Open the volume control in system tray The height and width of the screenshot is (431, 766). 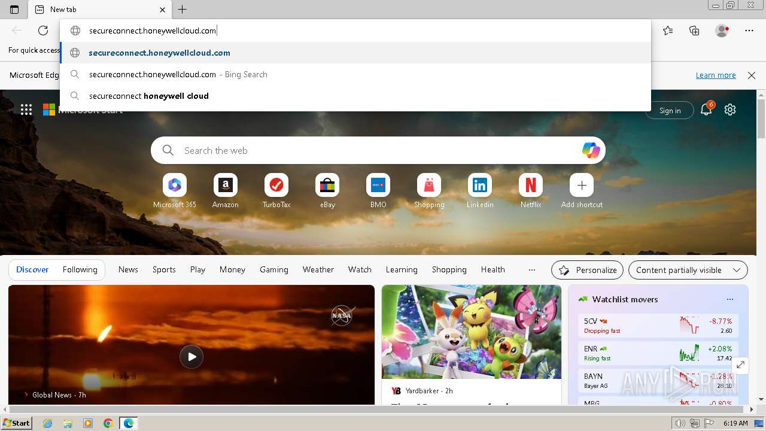click(x=680, y=423)
